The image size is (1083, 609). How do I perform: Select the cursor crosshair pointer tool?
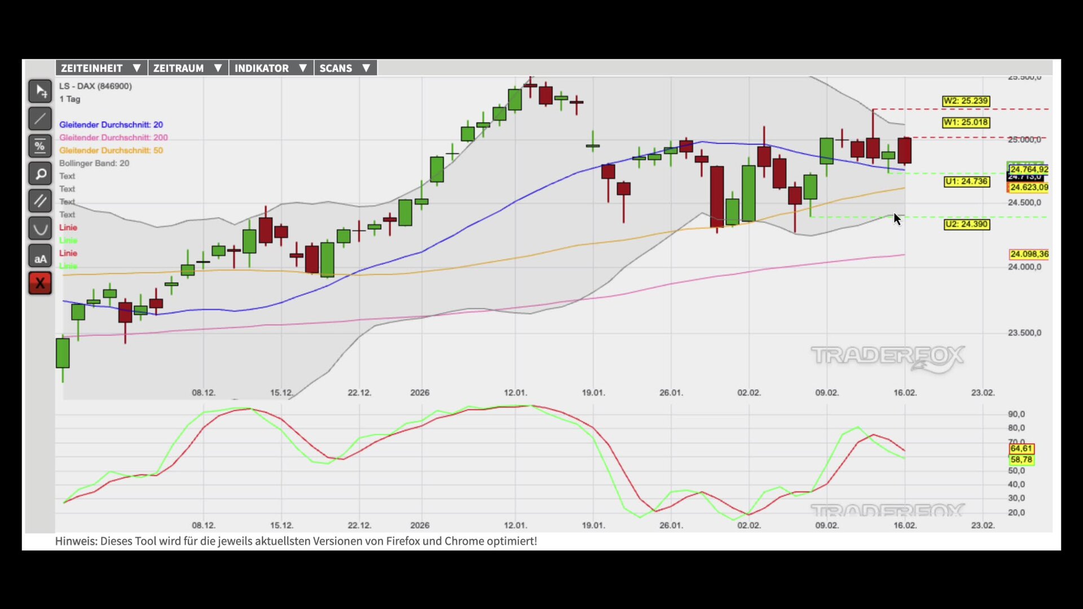pos(40,91)
